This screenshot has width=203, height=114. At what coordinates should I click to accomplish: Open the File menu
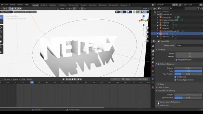click(x=2, y=5)
